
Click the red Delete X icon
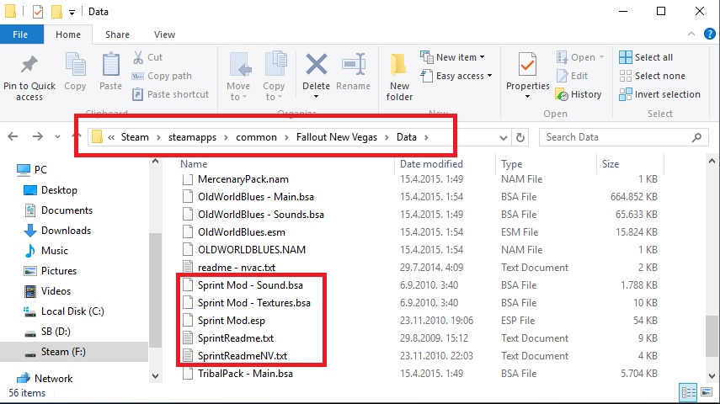coord(317,64)
